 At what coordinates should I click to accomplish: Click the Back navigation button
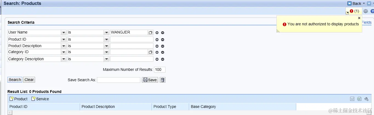pos(354,4)
